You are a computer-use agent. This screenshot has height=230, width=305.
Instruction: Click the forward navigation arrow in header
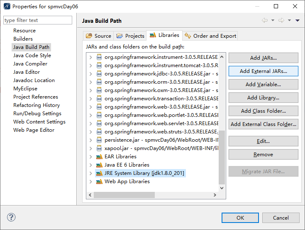281,20
